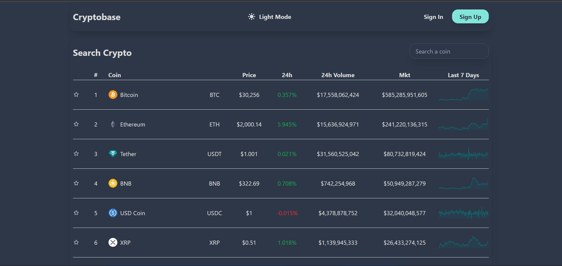Open Bitcoin coin details
This screenshot has width=562, height=266.
click(x=129, y=95)
